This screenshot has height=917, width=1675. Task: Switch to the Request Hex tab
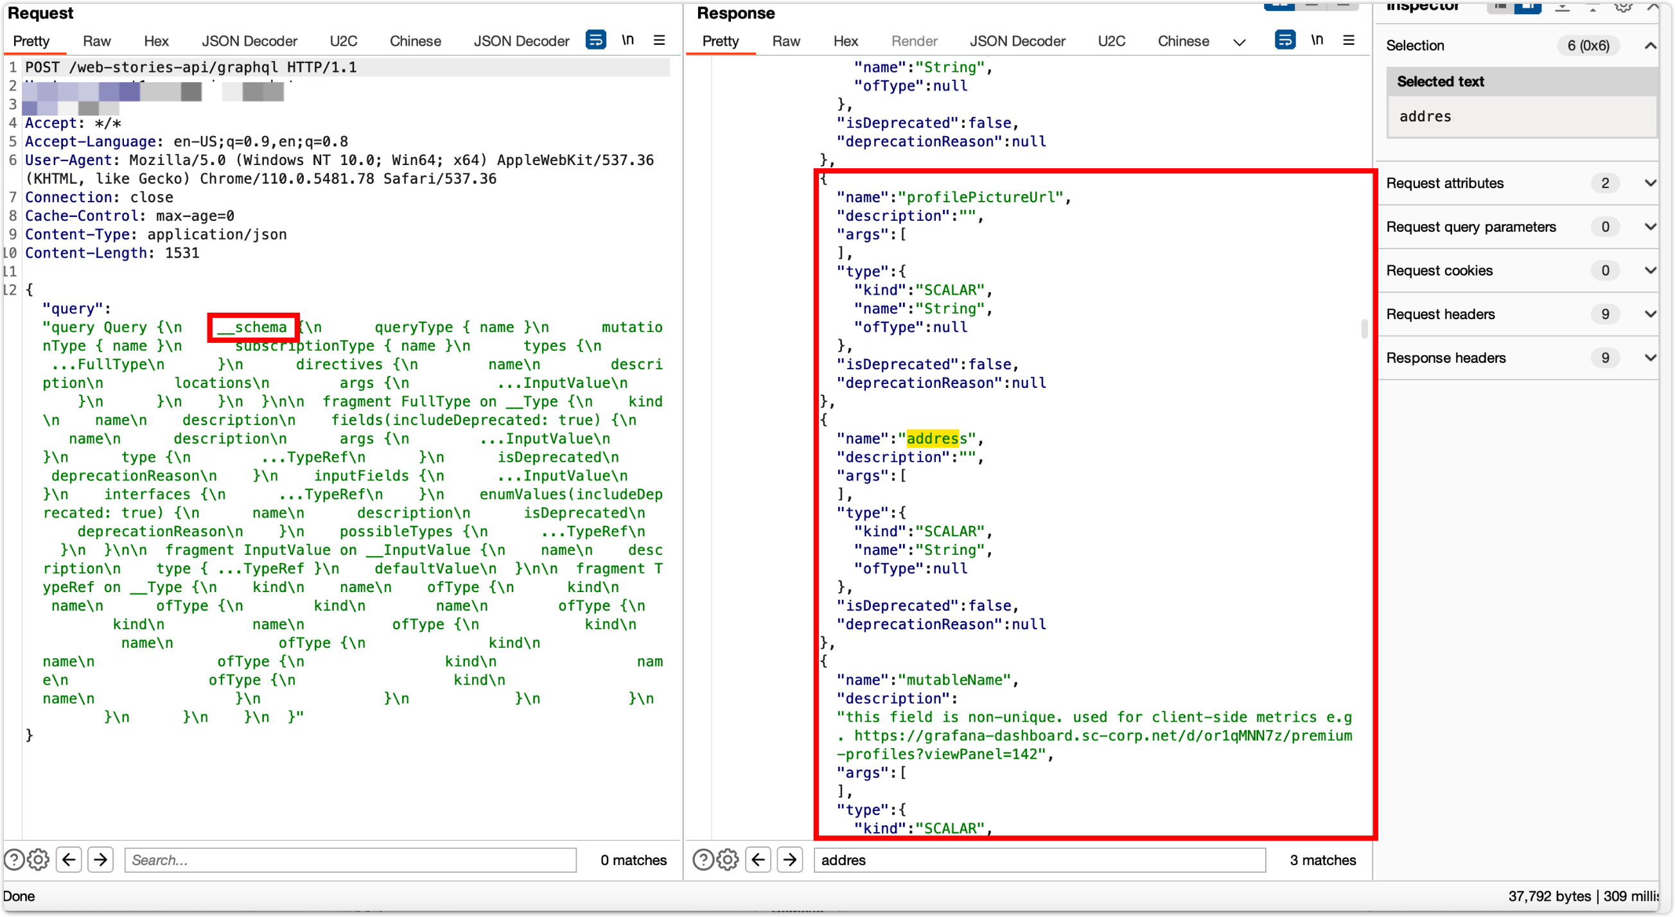point(156,41)
